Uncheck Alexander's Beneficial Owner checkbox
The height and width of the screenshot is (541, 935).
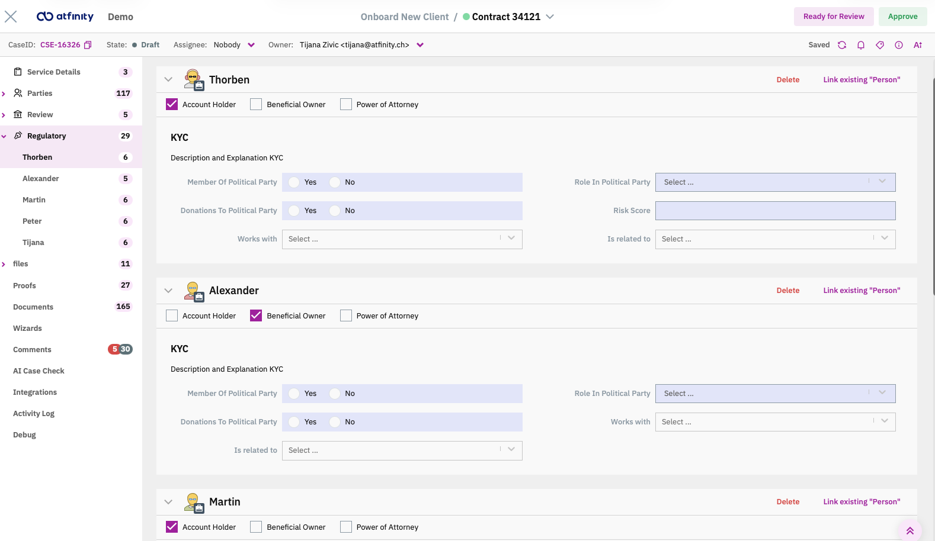[x=256, y=315]
